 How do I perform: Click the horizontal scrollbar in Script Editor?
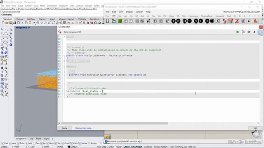coord(115,123)
